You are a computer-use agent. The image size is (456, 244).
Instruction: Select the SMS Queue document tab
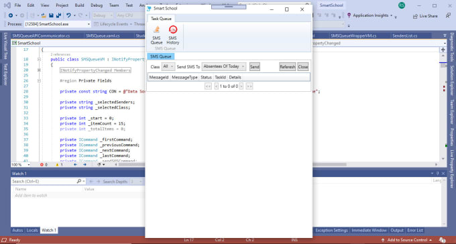point(161,56)
